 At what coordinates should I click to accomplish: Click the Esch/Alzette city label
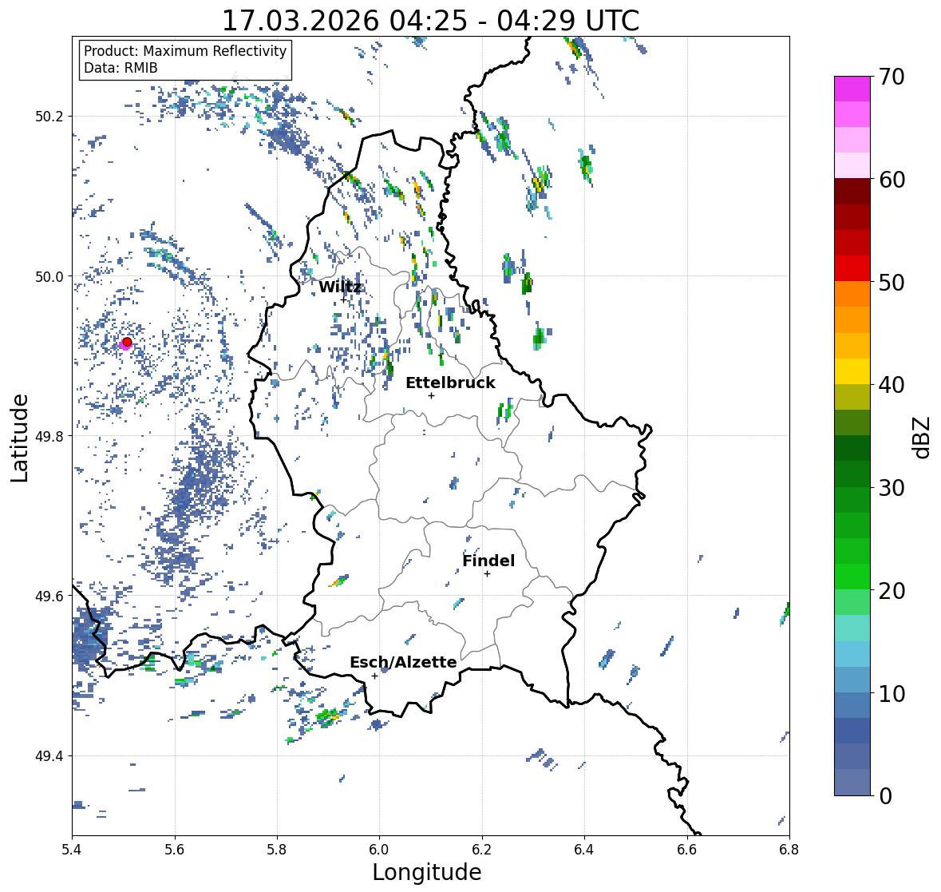point(403,662)
